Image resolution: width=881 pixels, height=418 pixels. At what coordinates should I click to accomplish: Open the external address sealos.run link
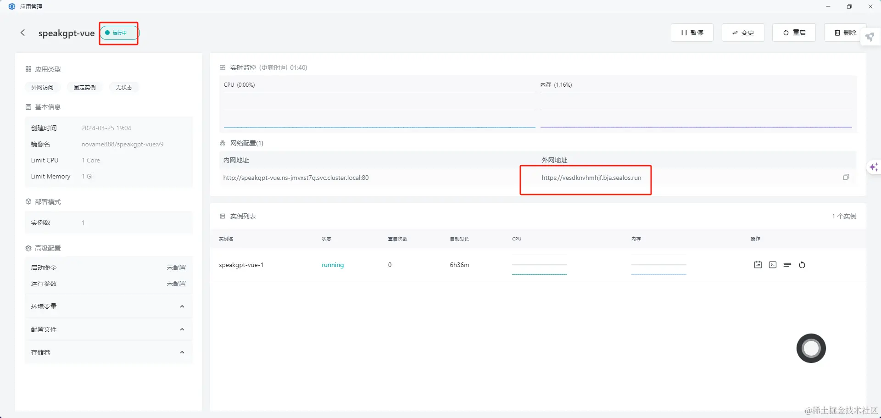[x=591, y=178]
